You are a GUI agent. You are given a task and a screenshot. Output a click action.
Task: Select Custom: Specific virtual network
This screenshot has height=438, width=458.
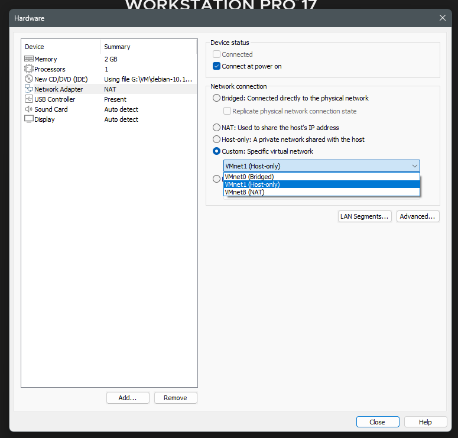click(216, 151)
